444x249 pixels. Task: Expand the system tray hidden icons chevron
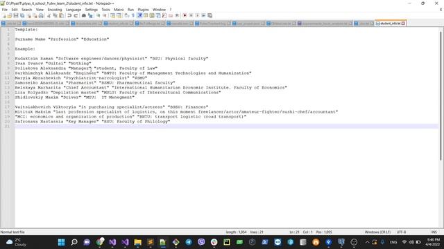[367, 242]
